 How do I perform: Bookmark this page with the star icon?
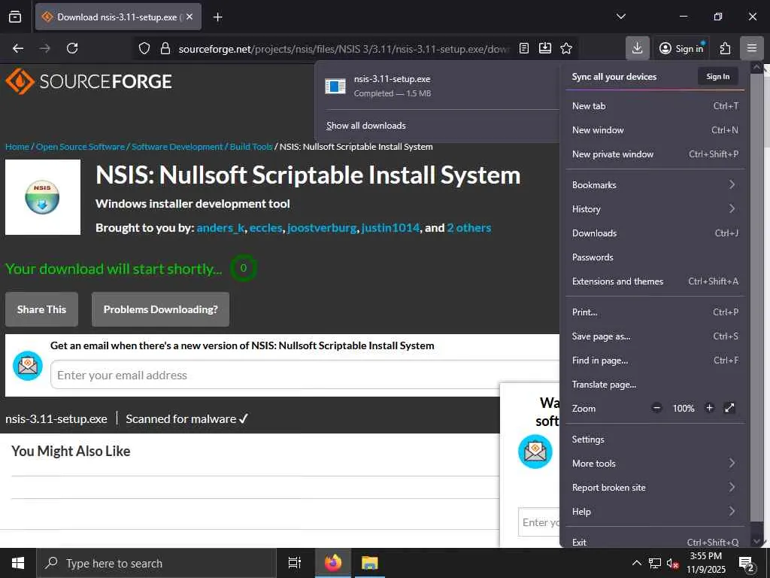(566, 48)
